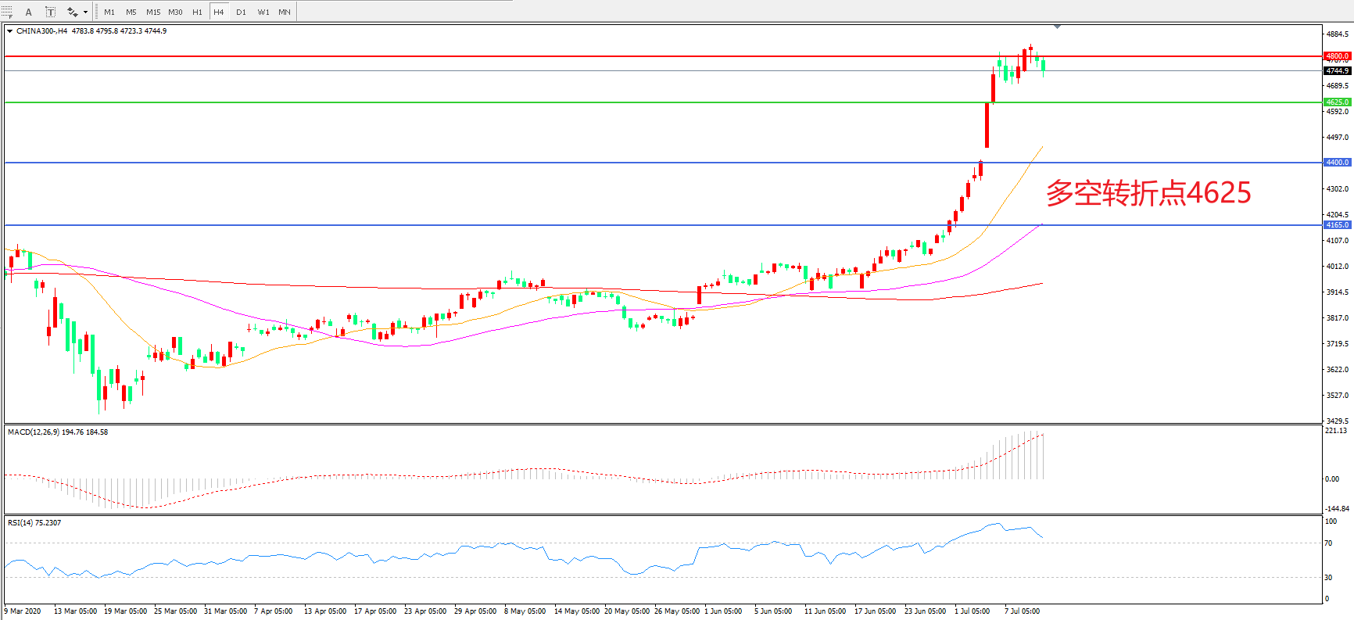
Task: Select the M30 timeframe button
Action: [x=175, y=12]
